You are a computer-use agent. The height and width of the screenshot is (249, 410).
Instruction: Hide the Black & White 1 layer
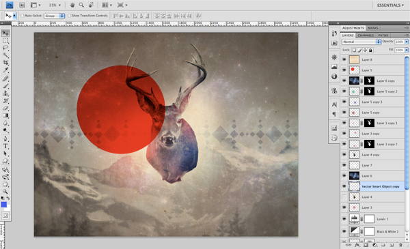point(344,231)
